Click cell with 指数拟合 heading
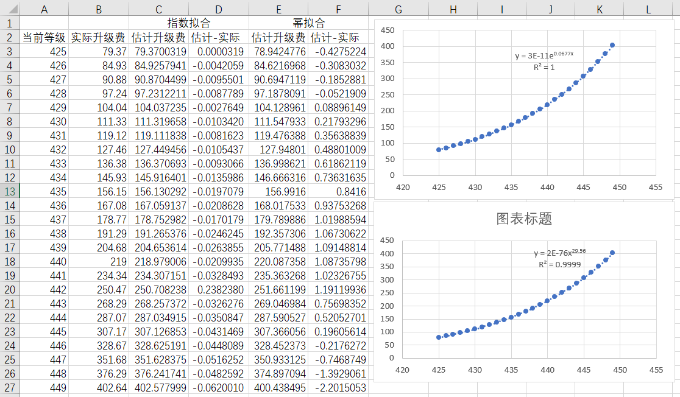This screenshot has height=397, width=680. tap(189, 23)
